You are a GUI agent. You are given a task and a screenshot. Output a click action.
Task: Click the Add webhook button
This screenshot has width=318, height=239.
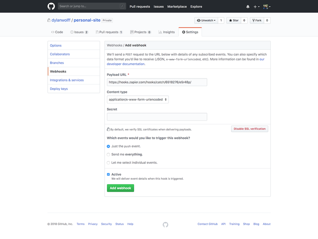pos(120,188)
